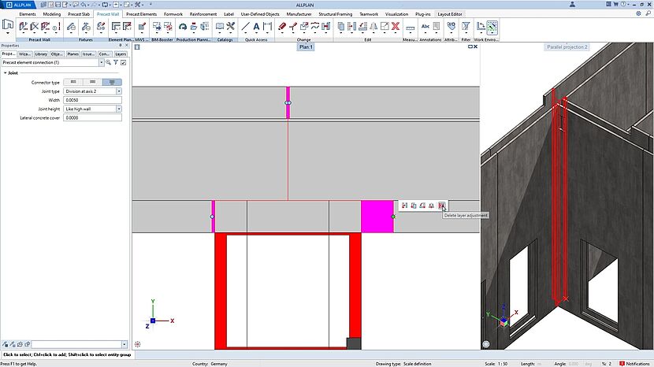654x367 pixels.
Task: Click the Notifications button in status bar
Action: click(x=634, y=363)
